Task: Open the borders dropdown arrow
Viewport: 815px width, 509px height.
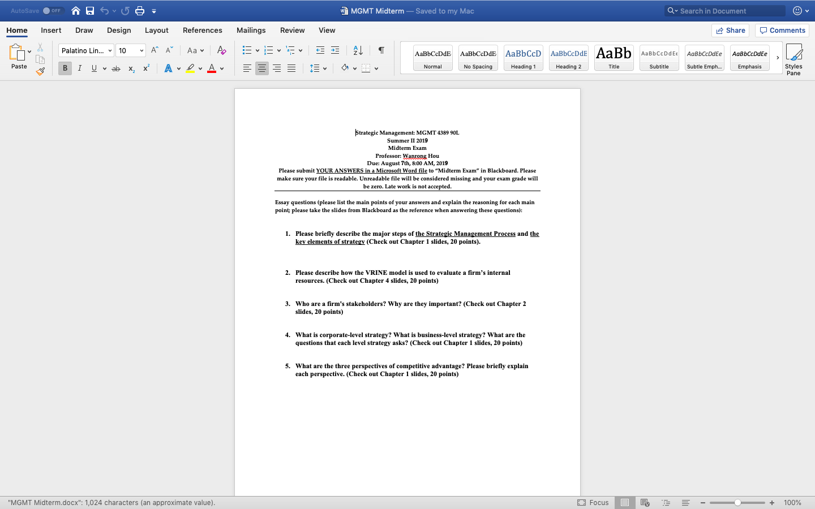Action: (x=376, y=68)
